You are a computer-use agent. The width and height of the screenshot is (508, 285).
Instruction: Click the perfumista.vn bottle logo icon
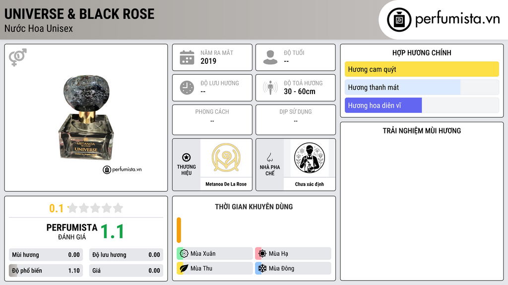(x=399, y=20)
